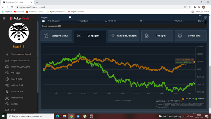Switch to the карманные карты tab
The image size is (211, 119).
(124, 36)
